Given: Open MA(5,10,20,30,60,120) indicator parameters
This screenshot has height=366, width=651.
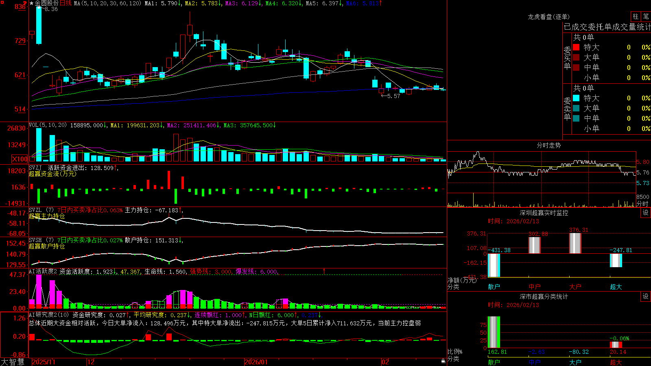Looking at the screenshot, I should pyautogui.click(x=107, y=3).
